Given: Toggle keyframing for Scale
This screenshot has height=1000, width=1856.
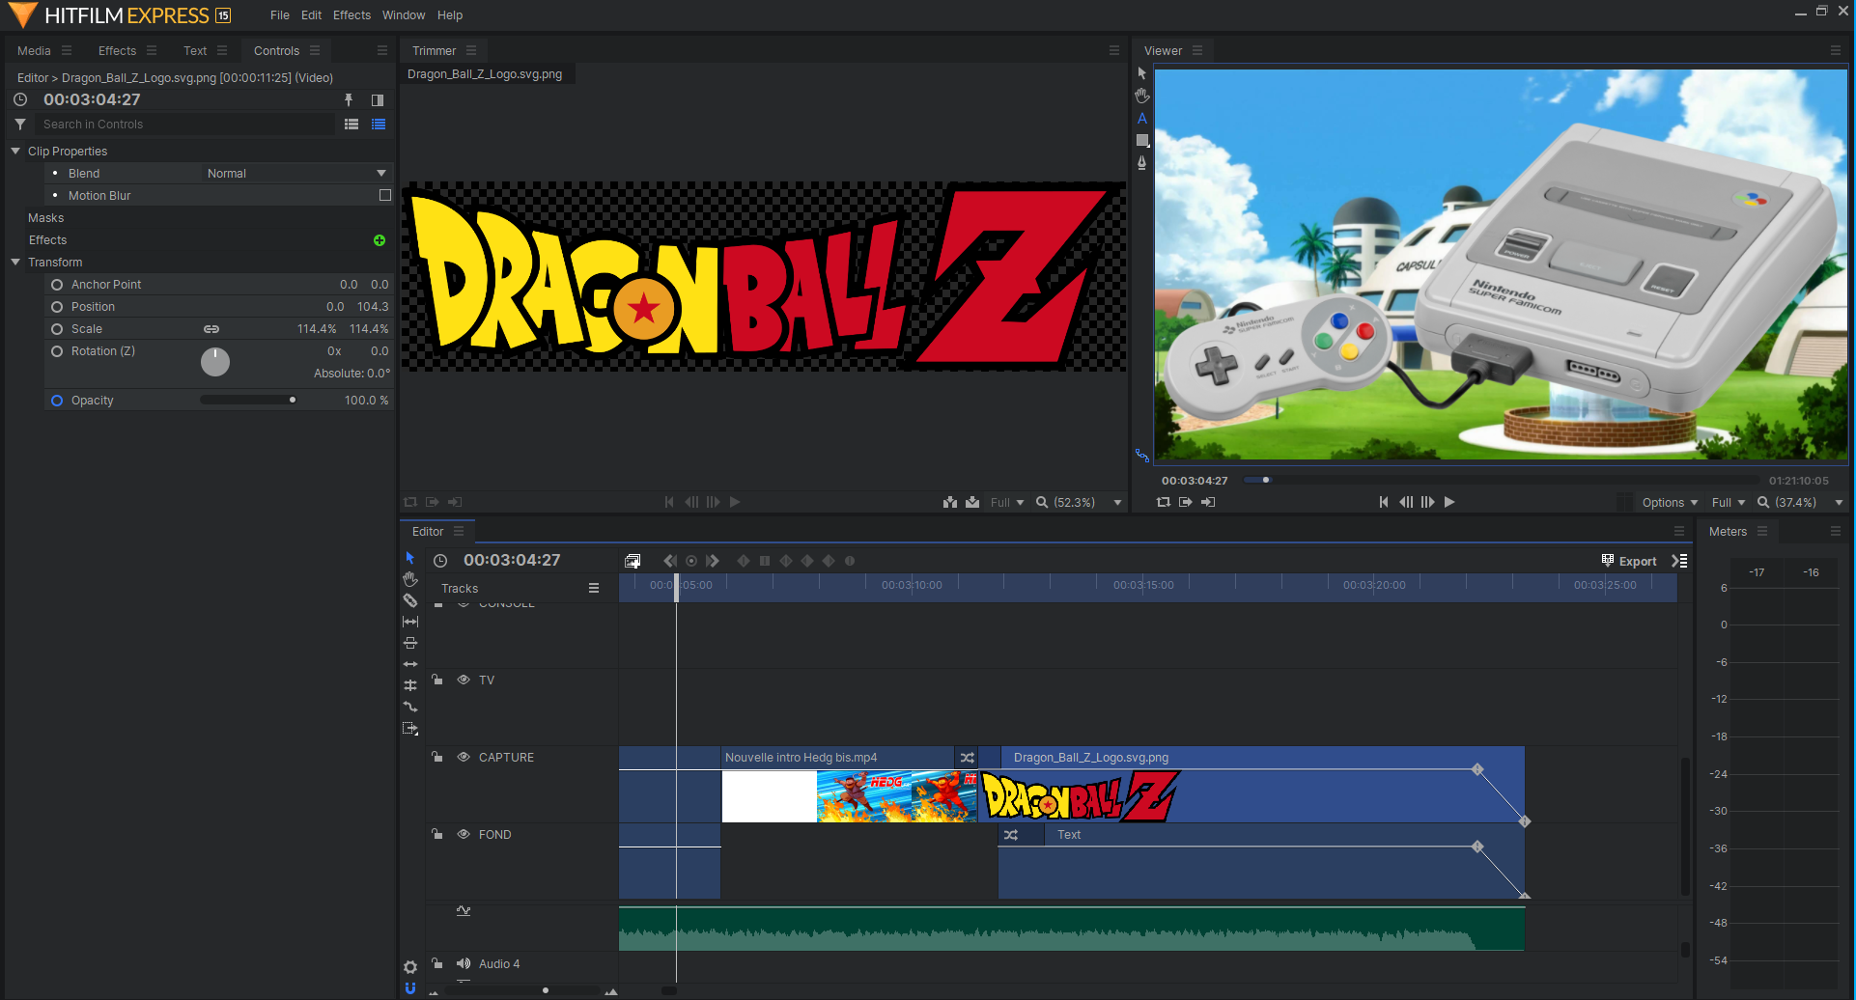Looking at the screenshot, I should tap(57, 329).
